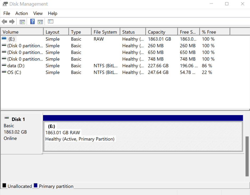Click the Disk 1 drive icon

pos(7,118)
